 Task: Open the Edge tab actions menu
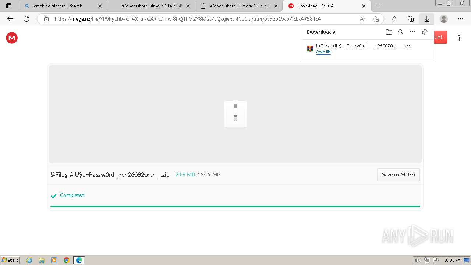9,6
